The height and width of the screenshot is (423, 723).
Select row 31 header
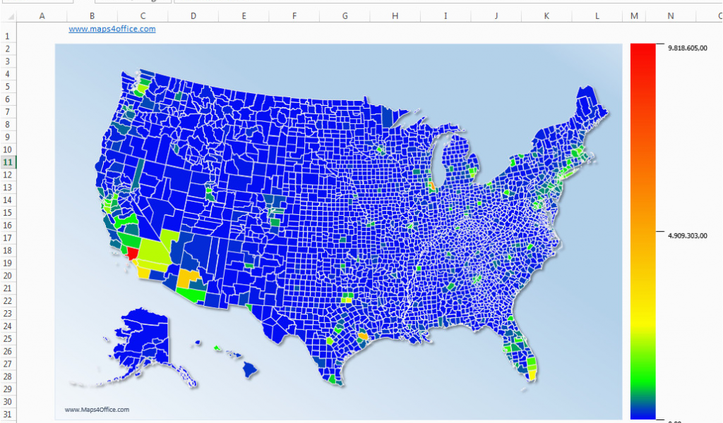(7, 414)
